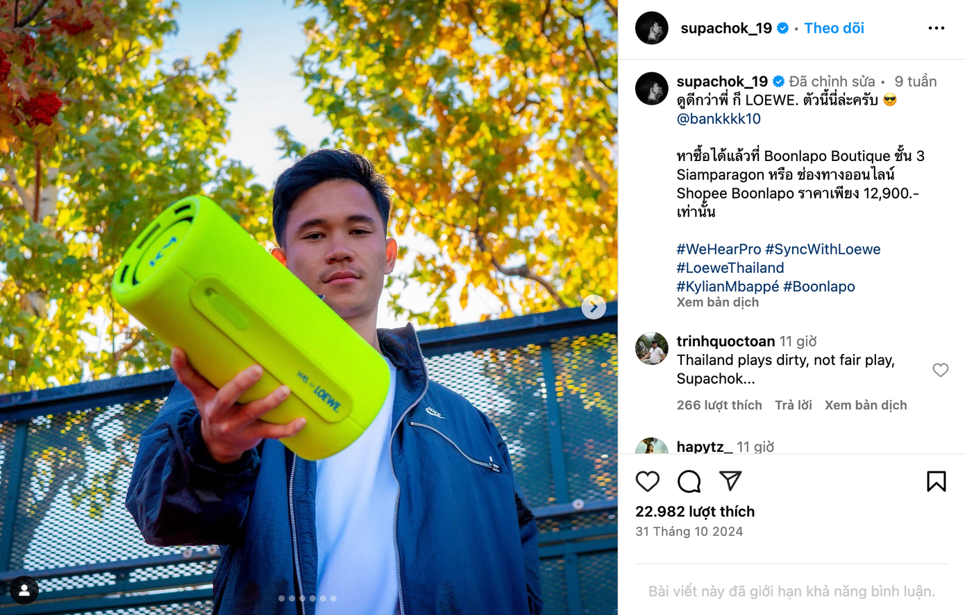Share the post using the paper plane icon
The height and width of the screenshot is (615, 965).
click(x=730, y=480)
